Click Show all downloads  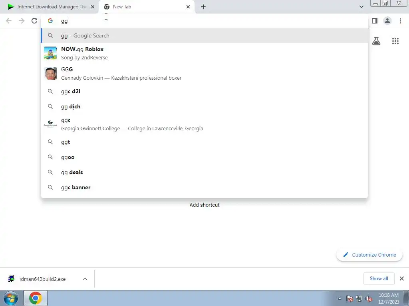click(x=379, y=279)
